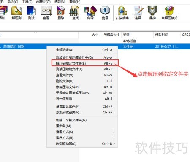Sort by the CRC32 column header
Image resolution: width=190 pixels, height=162 pixels.
click(186, 35)
